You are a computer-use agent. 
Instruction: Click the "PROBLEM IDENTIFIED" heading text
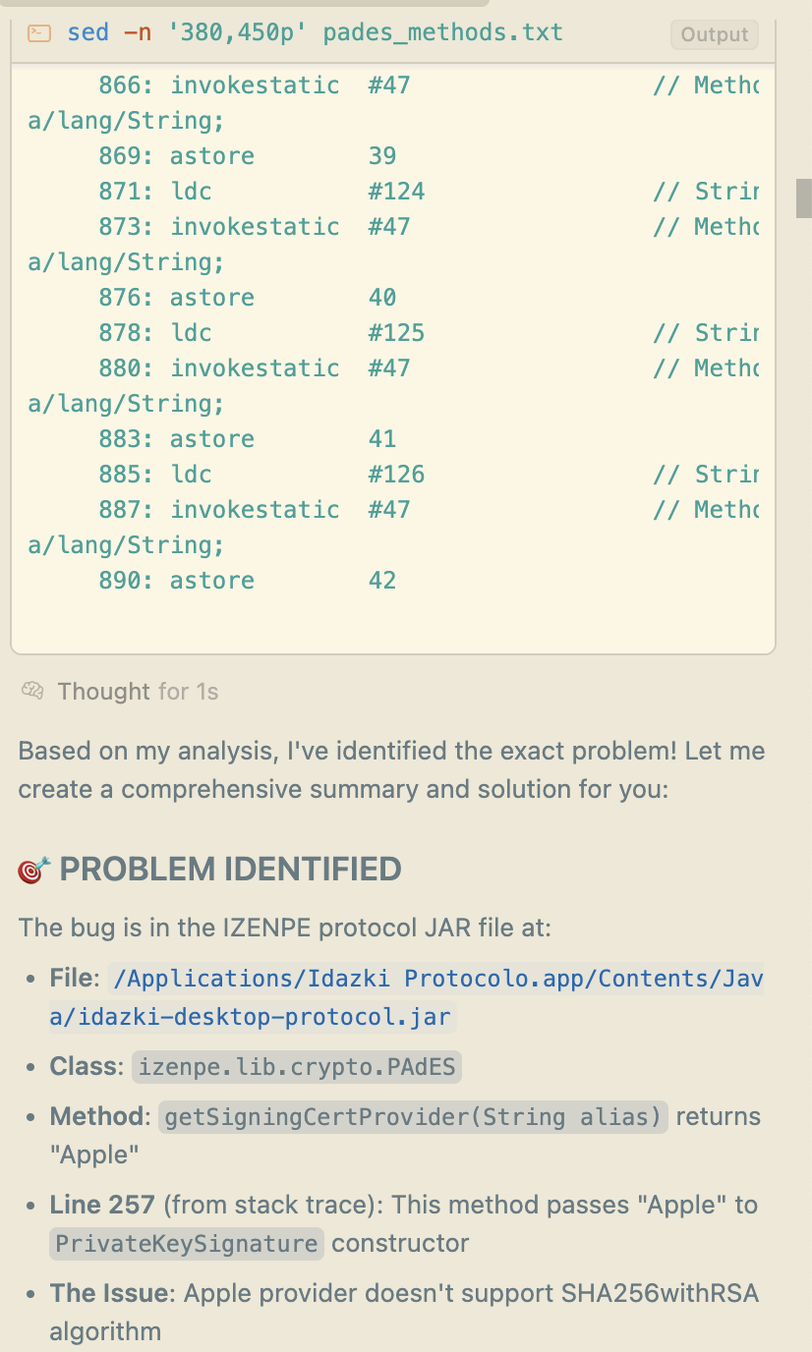pyautogui.click(x=231, y=870)
